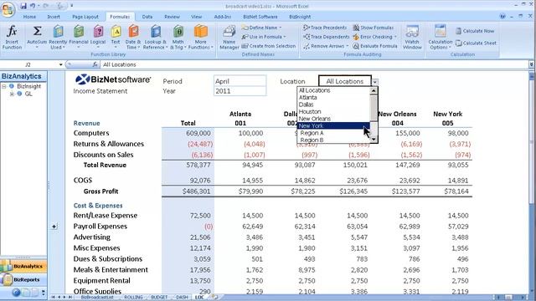Click Trace Dependents
The height and width of the screenshot is (301, 536).
(326, 37)
